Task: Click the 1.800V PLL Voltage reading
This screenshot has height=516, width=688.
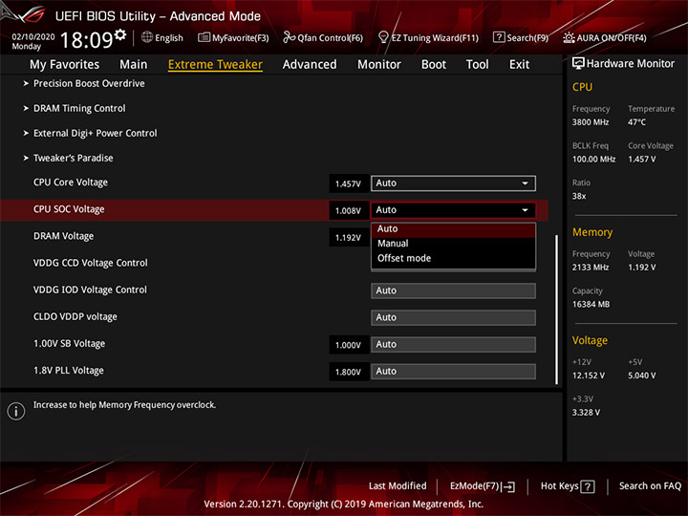Action: click(x=348, y=372)
